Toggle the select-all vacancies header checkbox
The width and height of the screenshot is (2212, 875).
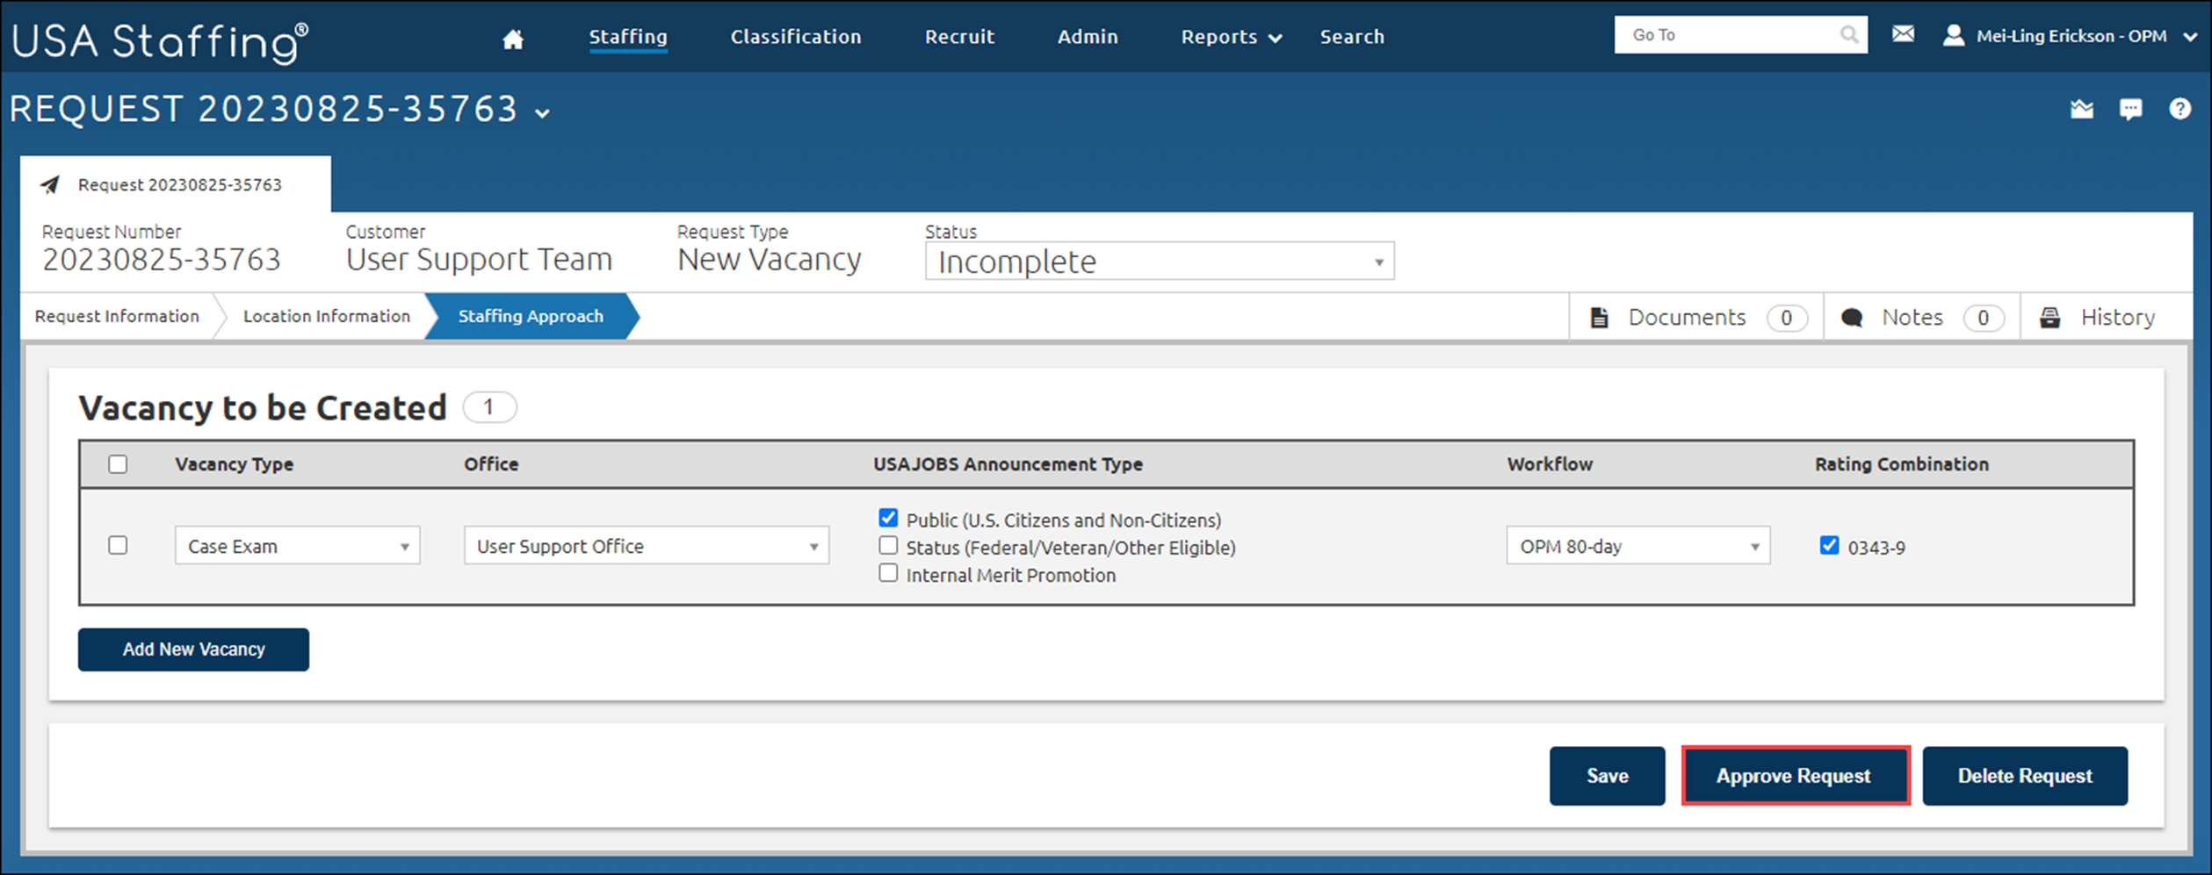[x=118, y=464]
